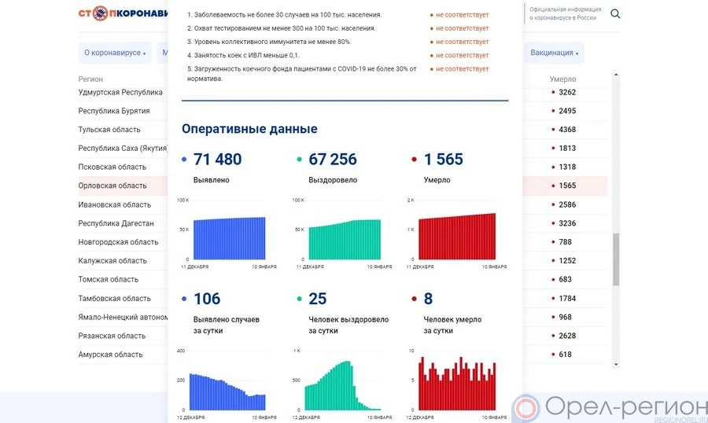The width and height of the screenshot is (708, 423).
Task: Sort by the Умерло column header
Action: tap(562, 79)
